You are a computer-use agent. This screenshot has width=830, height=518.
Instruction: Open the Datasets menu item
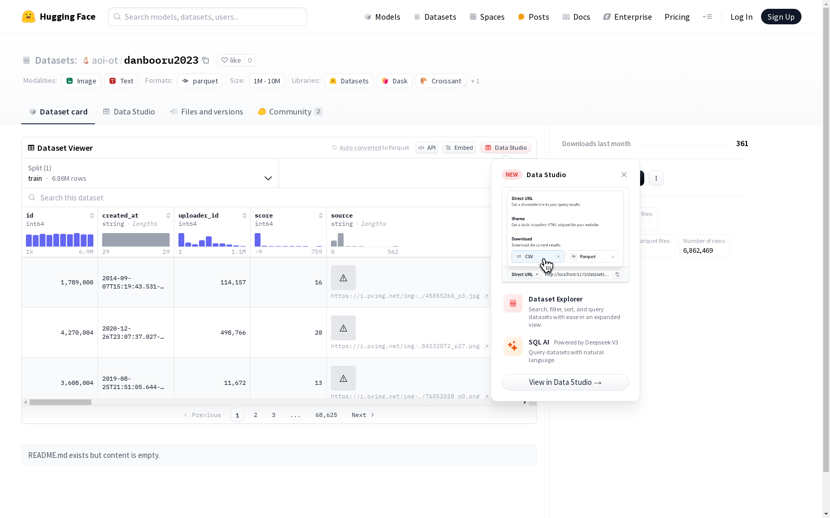point(435,17)
